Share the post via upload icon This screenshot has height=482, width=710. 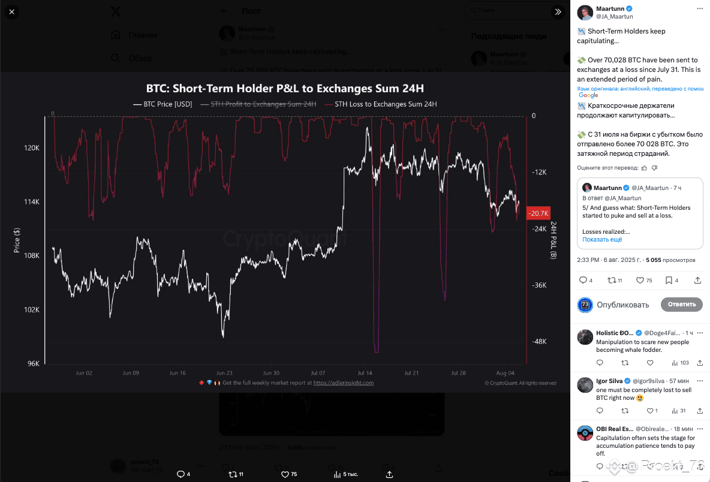coord(697,281)
